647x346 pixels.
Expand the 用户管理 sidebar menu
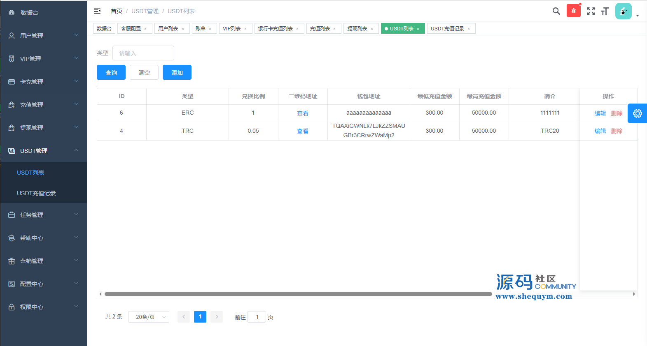click(x=43, y=36)
